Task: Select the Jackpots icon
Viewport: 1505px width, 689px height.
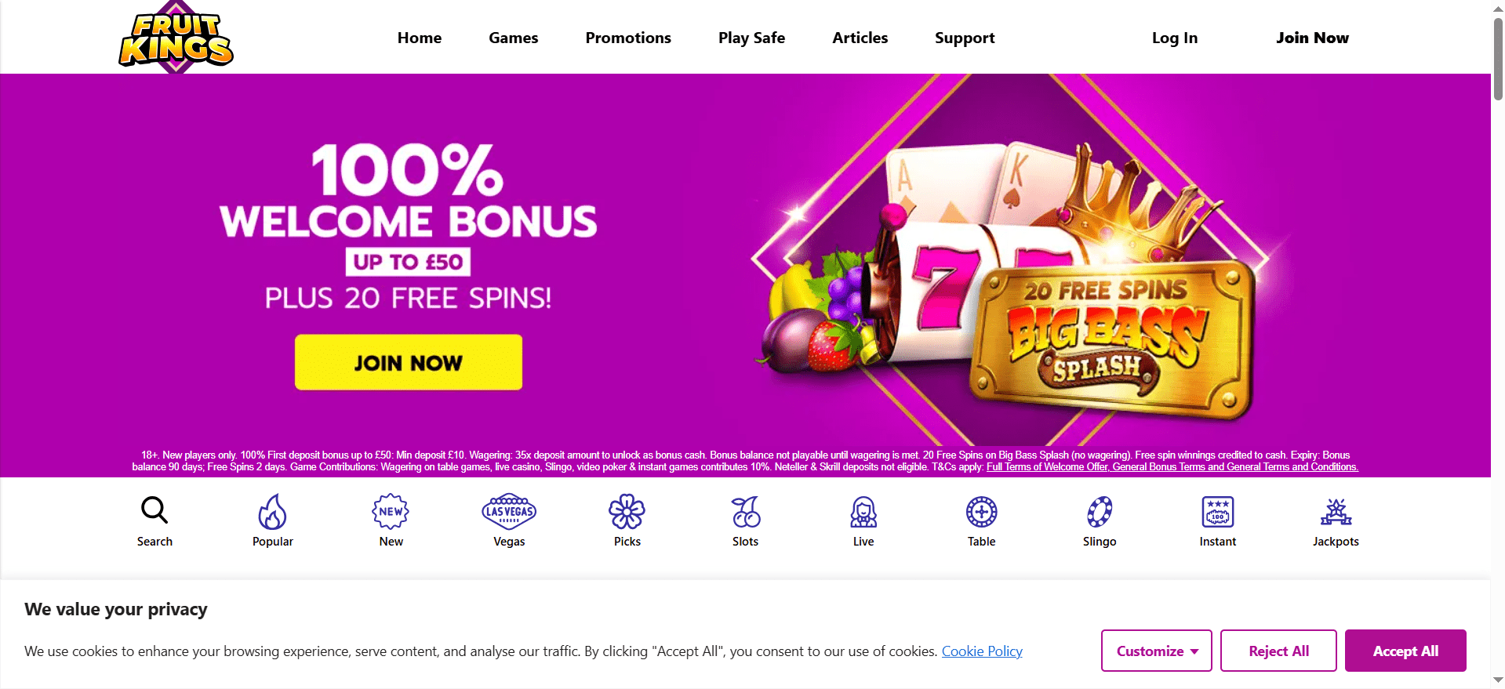Action: click(x=1336, y=512)
